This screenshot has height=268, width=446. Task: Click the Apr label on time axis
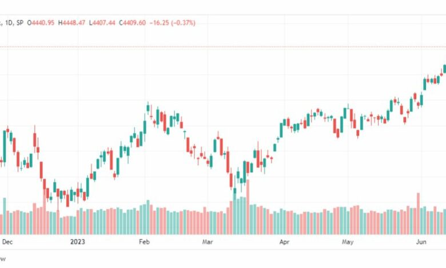(284, 241)
